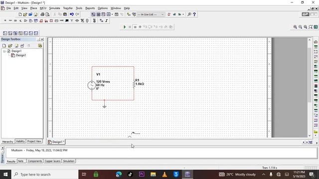319x179 pixels.
Task: Place an RF (antenna) component
Action: point(72,21)
